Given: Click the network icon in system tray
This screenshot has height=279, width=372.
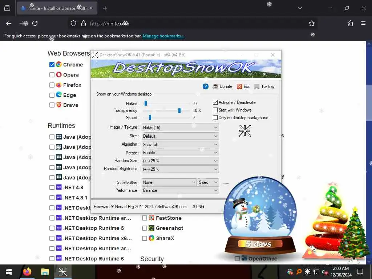Looking at the screenshot, I should (x=316, y=272).
